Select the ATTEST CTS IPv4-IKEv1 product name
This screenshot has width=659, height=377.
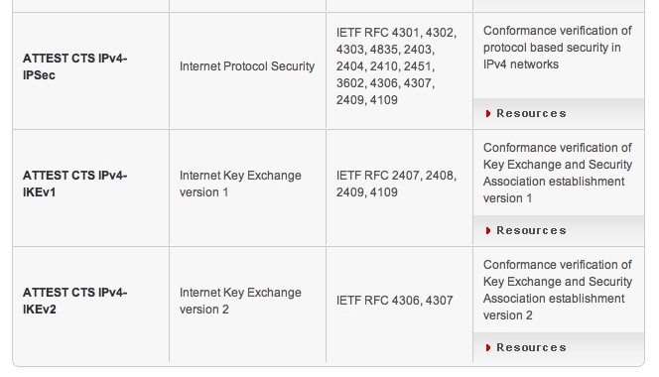74,184
